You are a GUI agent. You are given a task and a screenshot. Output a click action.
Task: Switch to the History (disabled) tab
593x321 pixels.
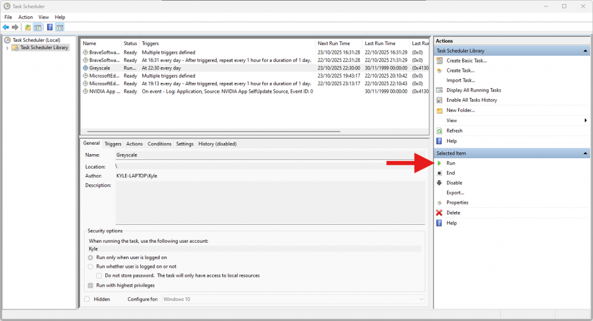[x=218, y=144]
